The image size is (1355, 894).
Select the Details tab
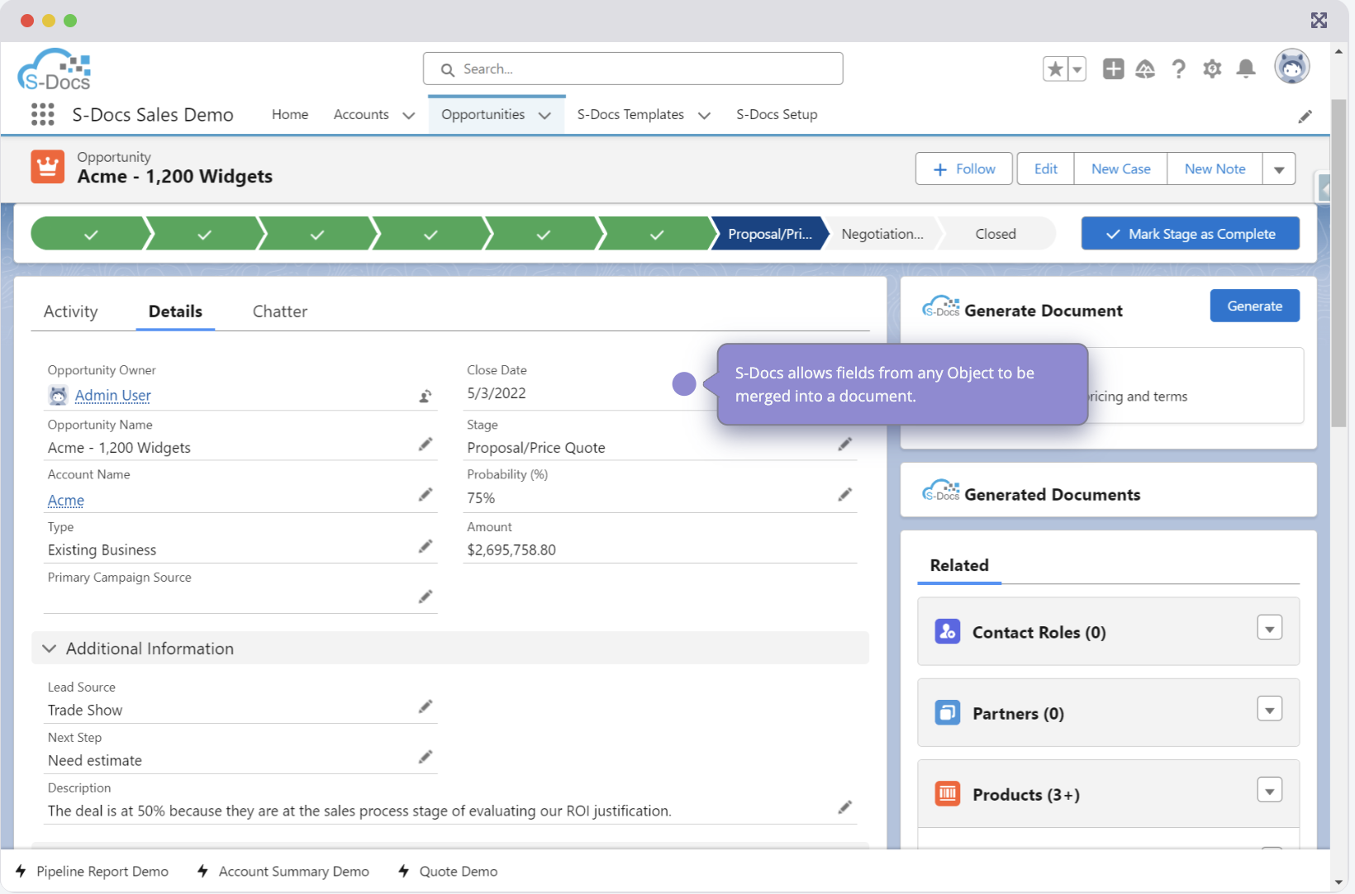(x=175, y=311)
